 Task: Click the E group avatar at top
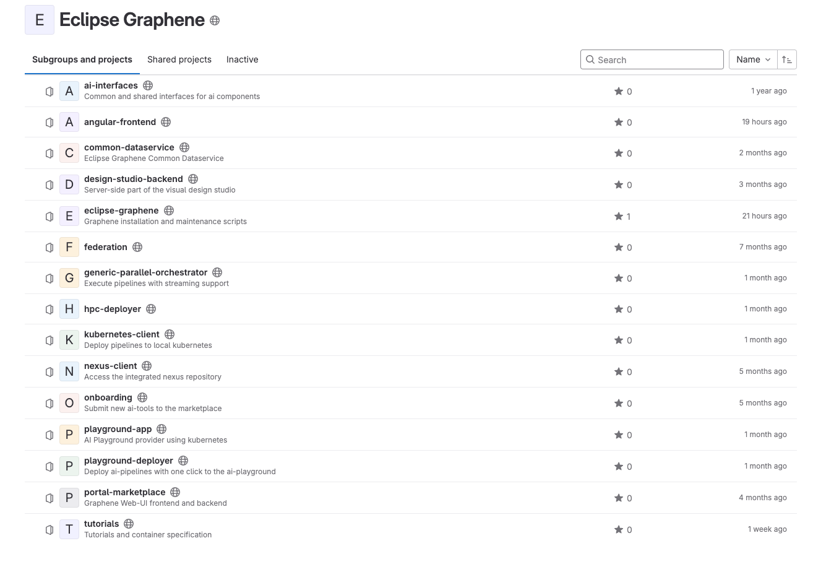40,20
